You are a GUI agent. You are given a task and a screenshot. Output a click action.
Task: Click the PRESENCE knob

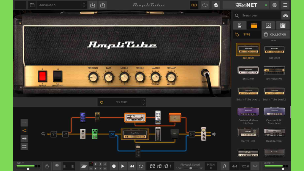pos(93,77)
